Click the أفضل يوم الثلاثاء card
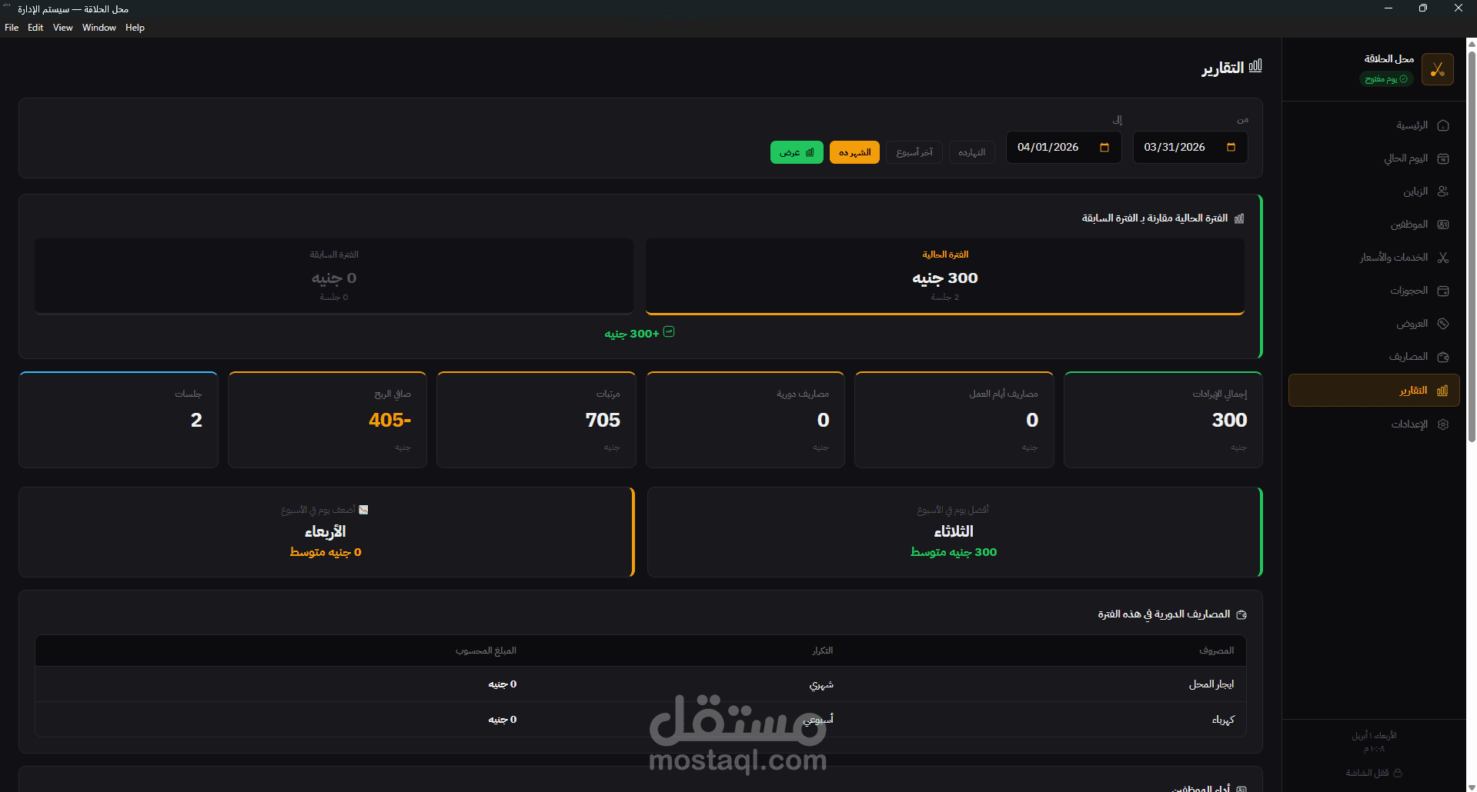This screenshot has height=792, width=1477. [x=955, y=532]
